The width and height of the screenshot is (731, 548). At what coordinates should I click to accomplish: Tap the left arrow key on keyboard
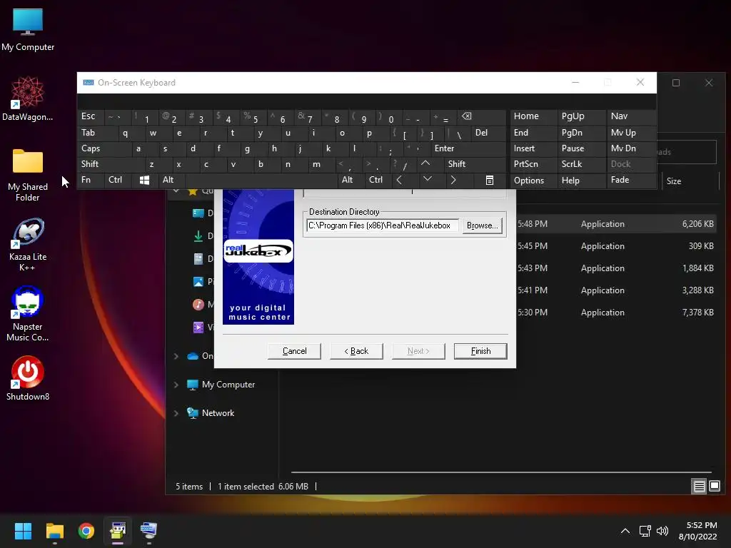point(399,181)
